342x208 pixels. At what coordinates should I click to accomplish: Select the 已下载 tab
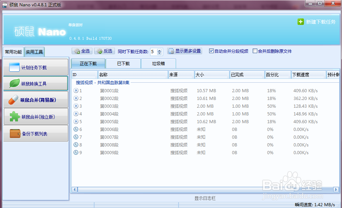(123, 64)
